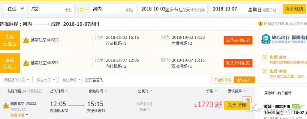Screen dimensions: 307x119
Task: Click the 出票保障 checkmark icon
Action: 264,57
